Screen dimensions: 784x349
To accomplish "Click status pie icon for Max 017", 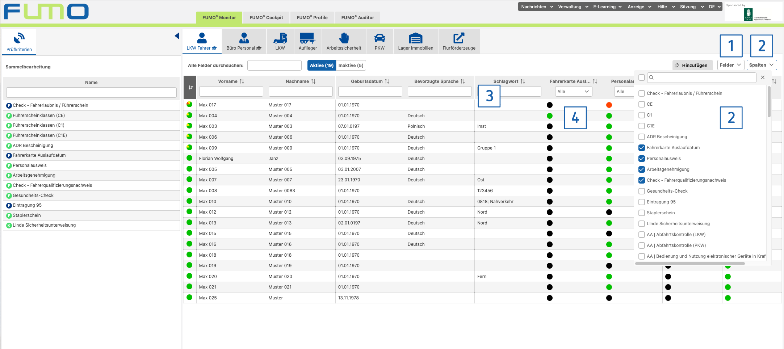I will click(x=189, y=104).
